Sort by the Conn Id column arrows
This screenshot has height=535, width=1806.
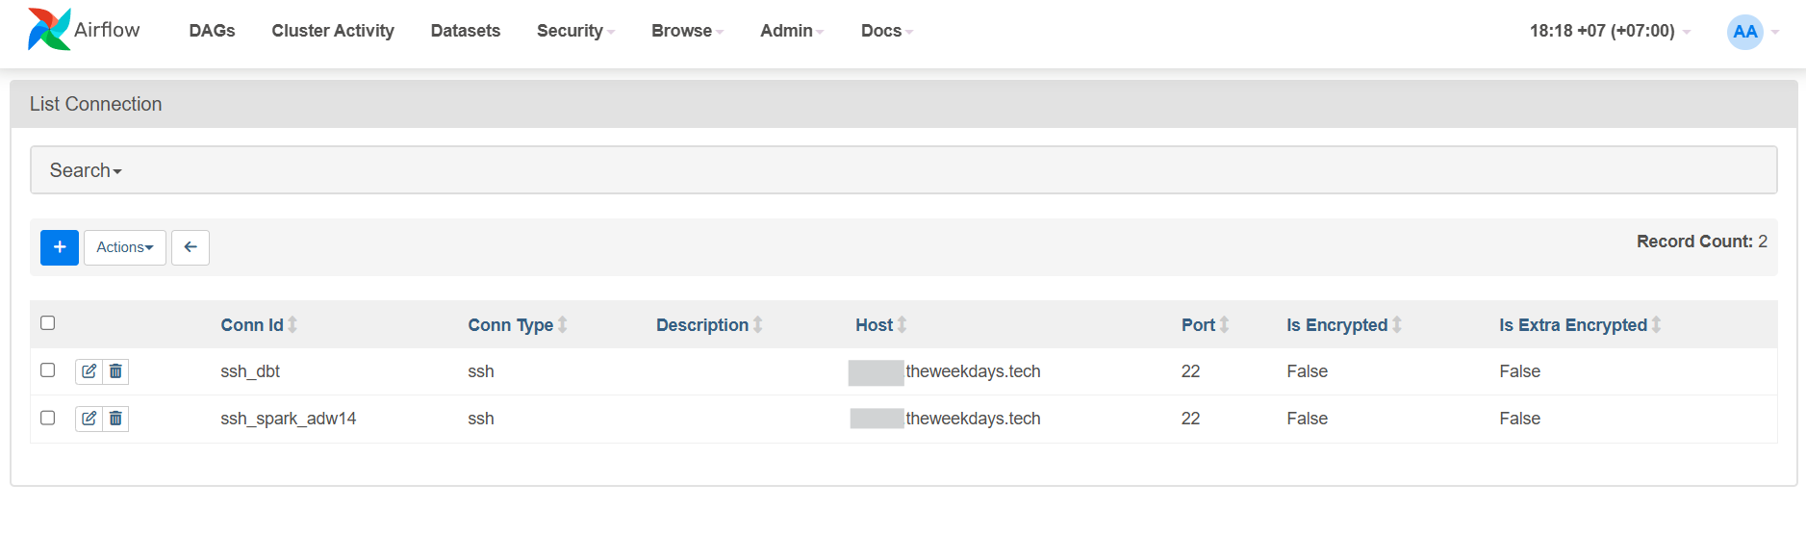293,325
